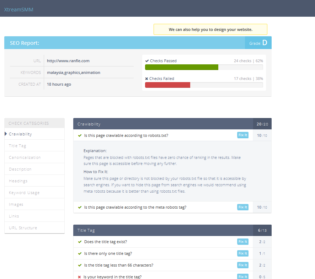Image resolution: width=315 pixels, height=279 pixels.
Task: Click the checkmark icon next to Checks Passed
Action: coord(147,61)
